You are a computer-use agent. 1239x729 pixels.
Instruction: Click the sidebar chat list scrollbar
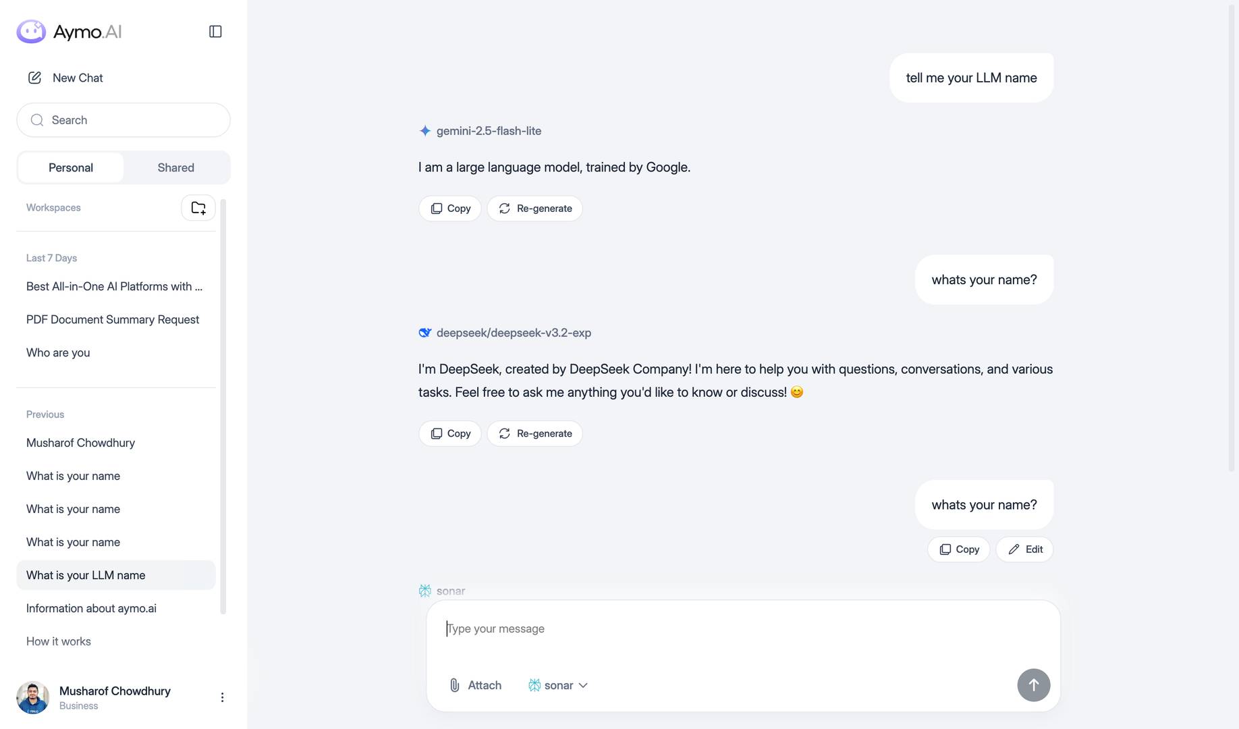tap(223, 405)
